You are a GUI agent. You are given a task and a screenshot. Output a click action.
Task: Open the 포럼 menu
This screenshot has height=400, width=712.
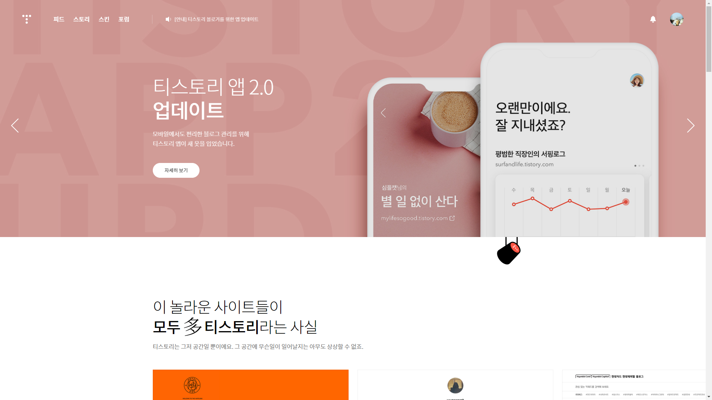click(x=124, y=19)
